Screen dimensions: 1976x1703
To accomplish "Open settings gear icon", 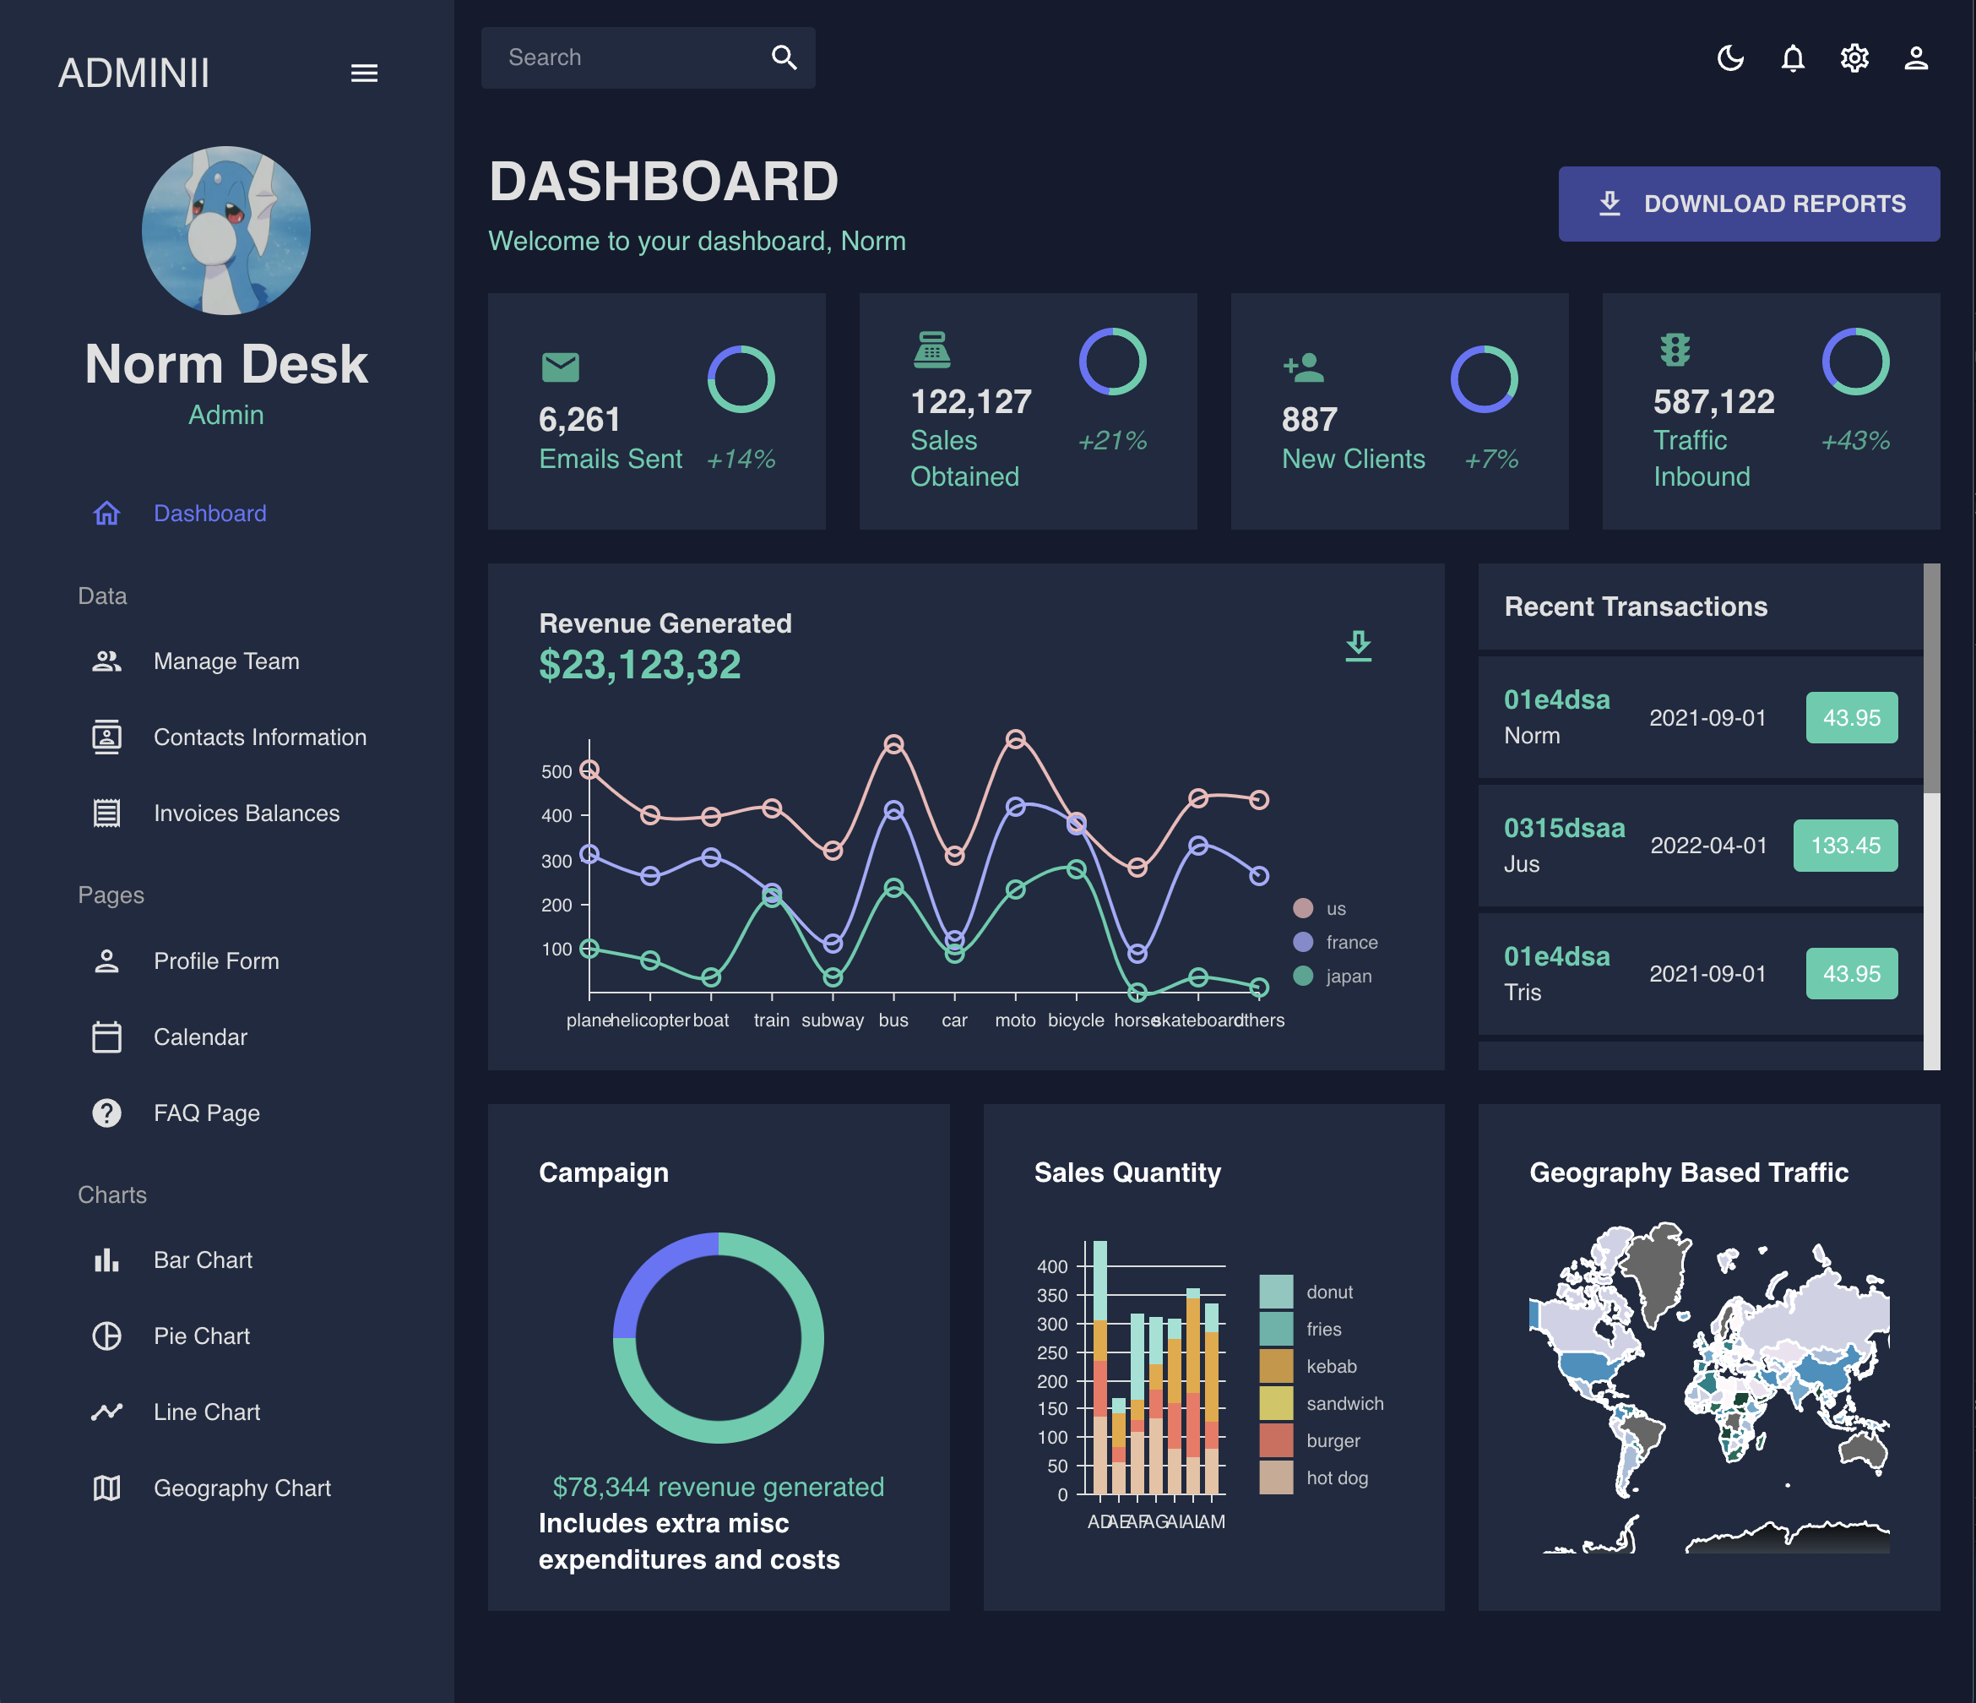I will pos(1854,58).
